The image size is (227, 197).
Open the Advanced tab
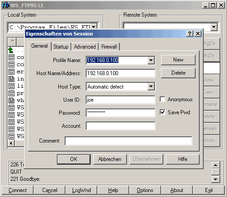(85, 47)
